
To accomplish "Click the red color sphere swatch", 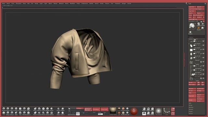I will click(x=134, y=111).
